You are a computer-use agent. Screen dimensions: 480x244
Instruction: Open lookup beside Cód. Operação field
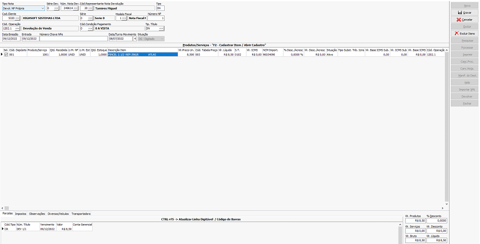[17, 28]
